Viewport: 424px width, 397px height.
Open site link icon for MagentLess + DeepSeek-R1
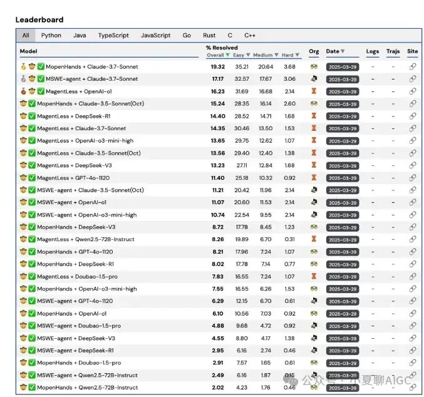(x=412, y=116)
